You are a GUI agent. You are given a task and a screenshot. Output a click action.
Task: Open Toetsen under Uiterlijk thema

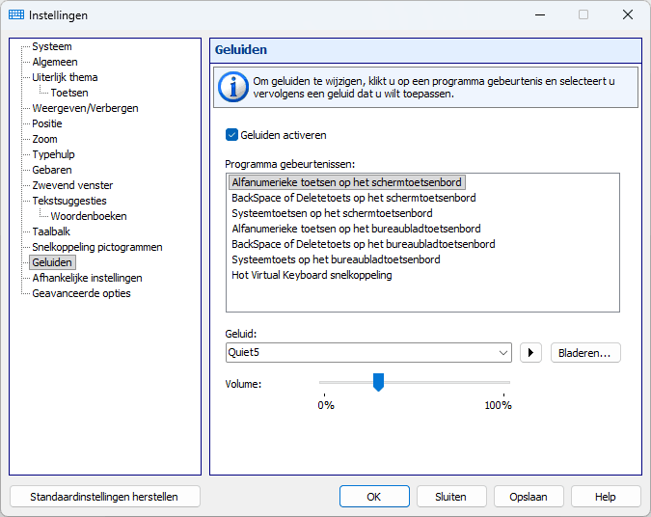[x=69, y=93]
